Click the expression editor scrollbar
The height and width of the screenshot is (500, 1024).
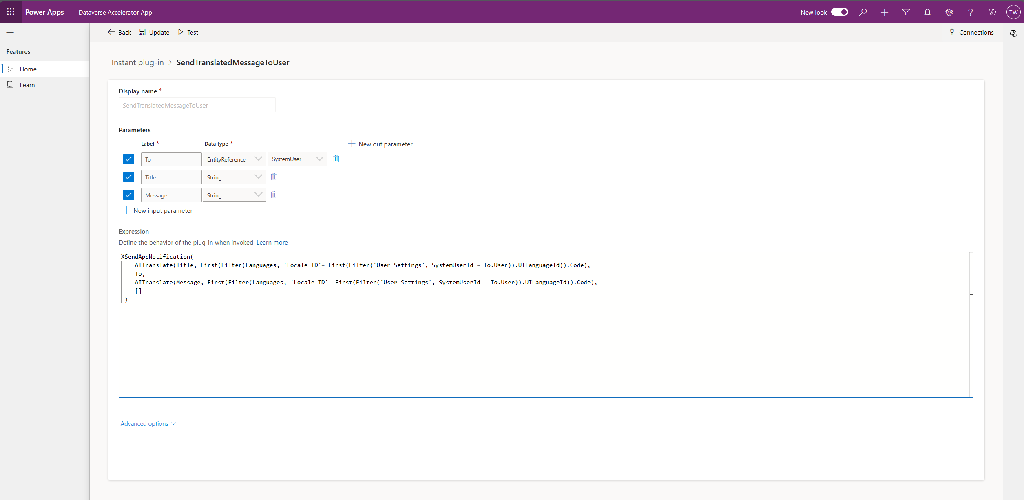(971, 325)
